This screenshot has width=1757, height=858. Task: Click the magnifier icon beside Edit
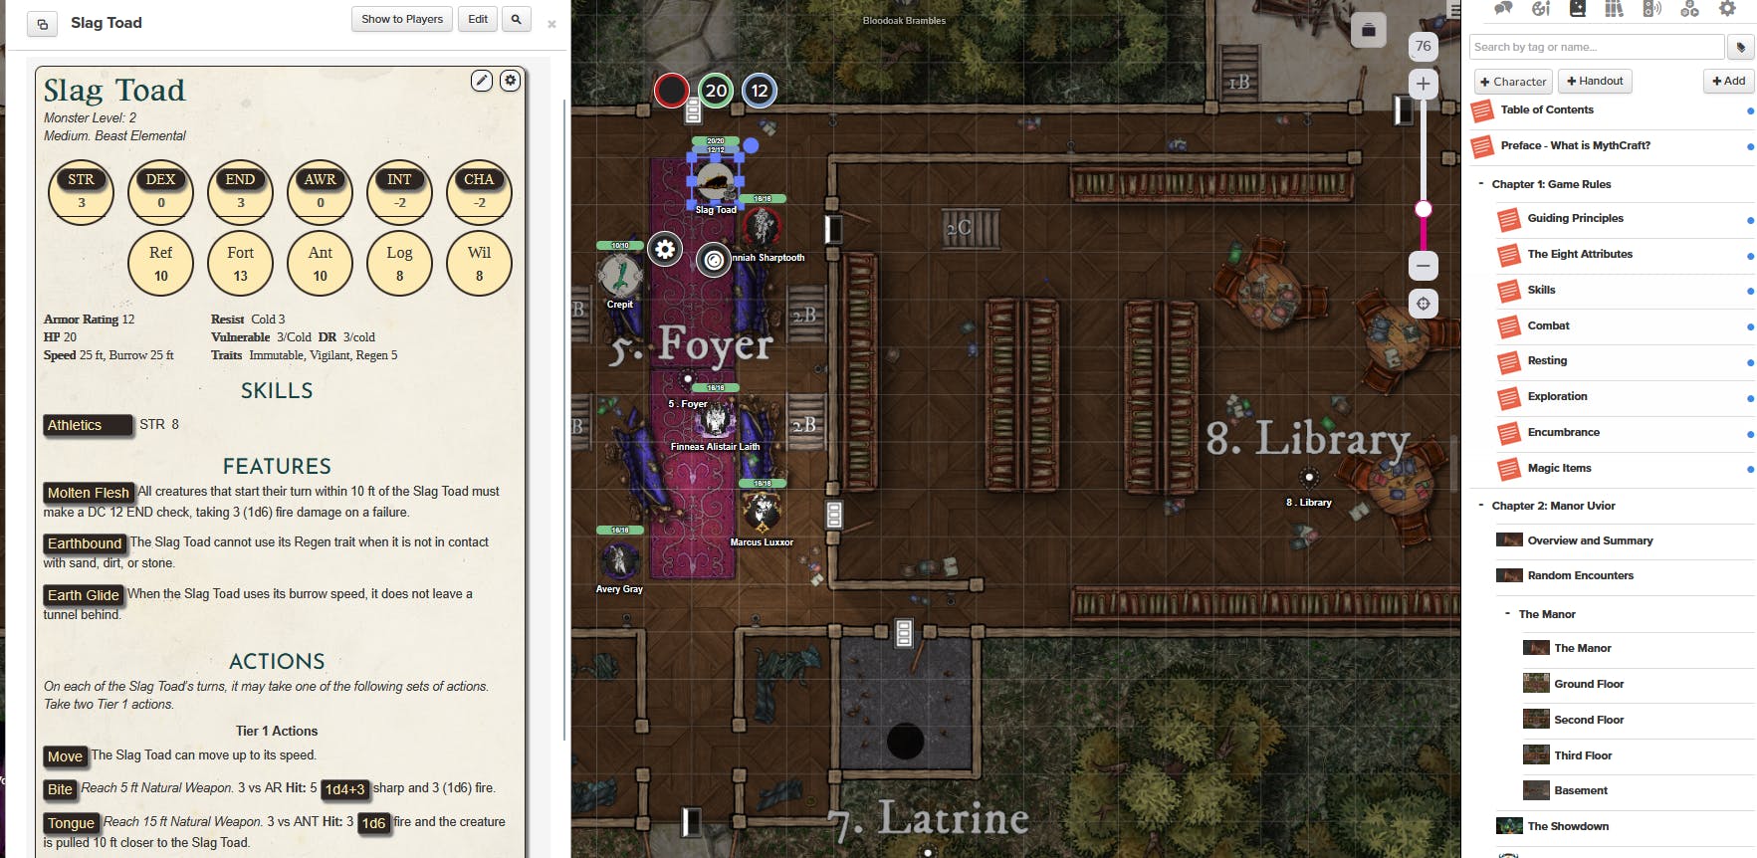click(516, 19)
